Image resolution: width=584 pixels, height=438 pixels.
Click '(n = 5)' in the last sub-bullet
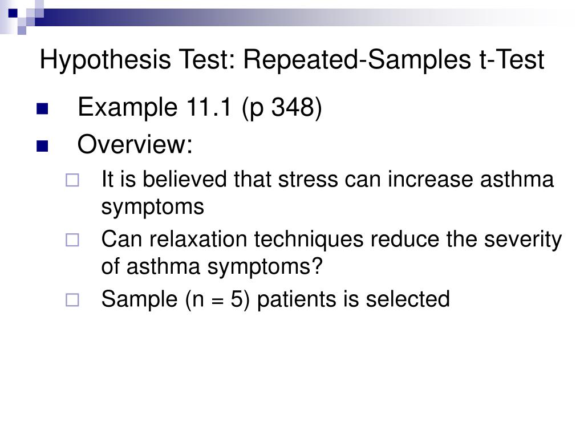tap(217, 299)
